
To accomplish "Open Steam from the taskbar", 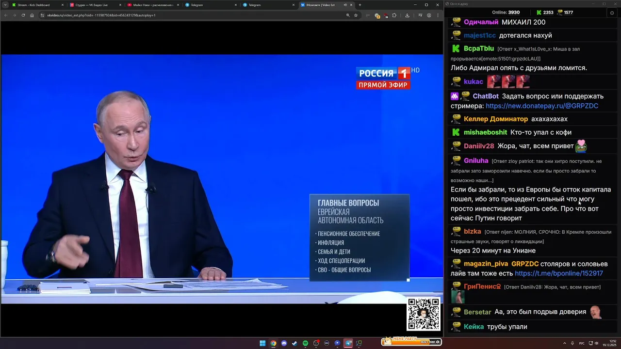I will pos(294,343).
